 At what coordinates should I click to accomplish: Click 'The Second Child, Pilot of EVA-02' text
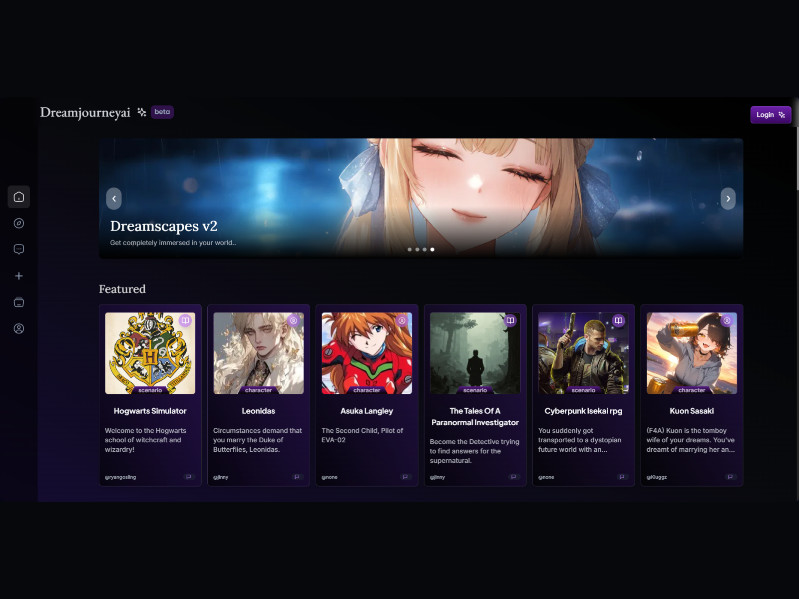363,435
